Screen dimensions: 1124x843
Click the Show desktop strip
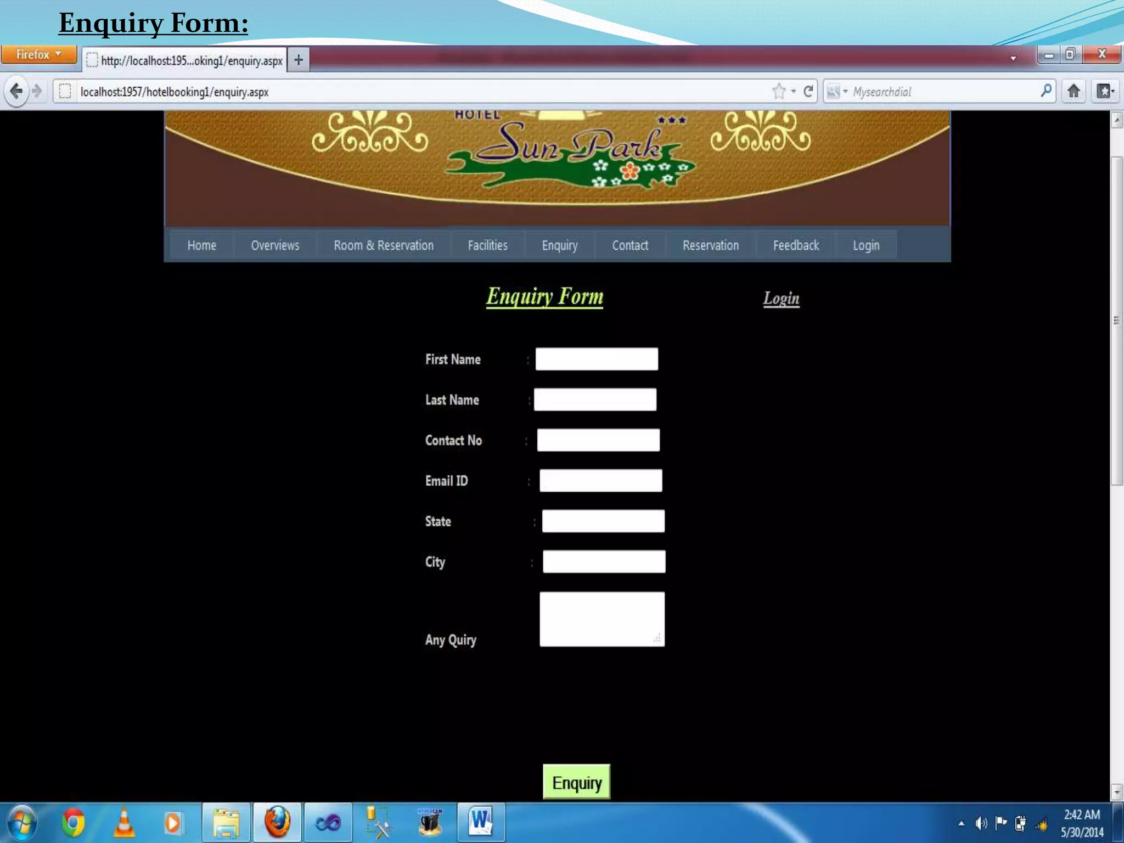pyautogui.click(x=1118, y=823)
